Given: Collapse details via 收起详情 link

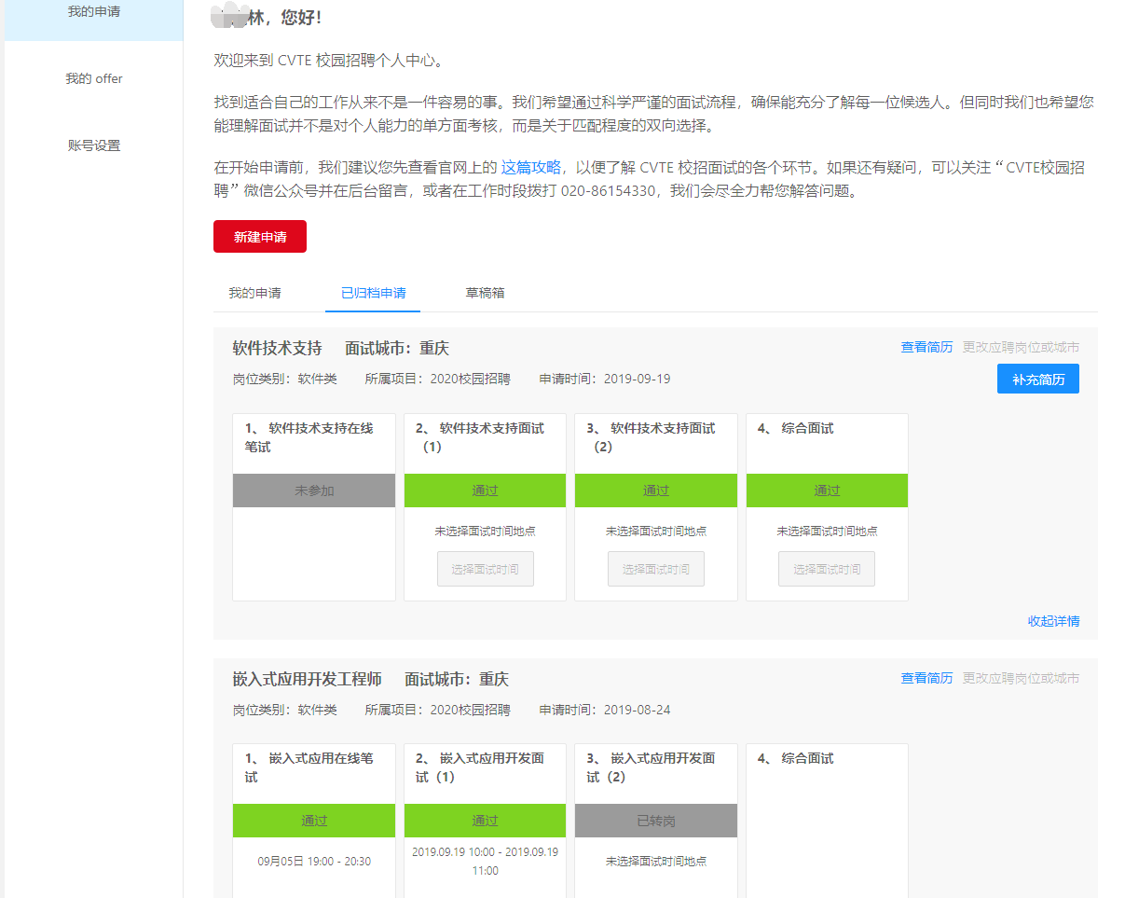Looking at the screenshot, I should pyautogui.click(x=1056, y=619).
